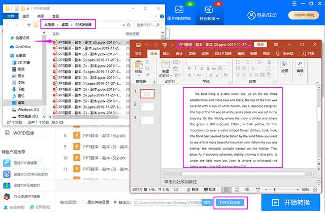
Task: Click the custom output path field
Action: (168, 202)
